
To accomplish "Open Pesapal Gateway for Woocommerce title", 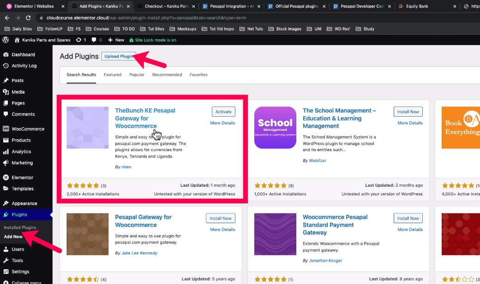I will tap(143, 221).
